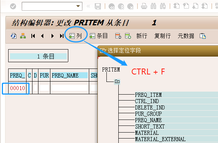Click the 条目 (Entry) button

99,36
